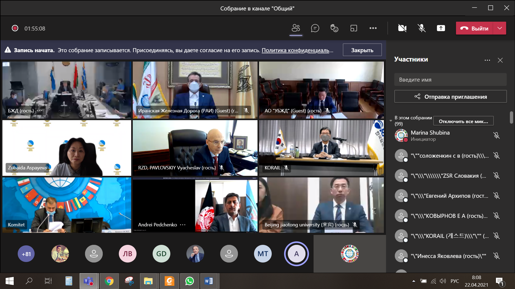Screen dimensions: 515x289
Task: Select the Иранская Железная Дорога video tile
Action: click(195, 90)
